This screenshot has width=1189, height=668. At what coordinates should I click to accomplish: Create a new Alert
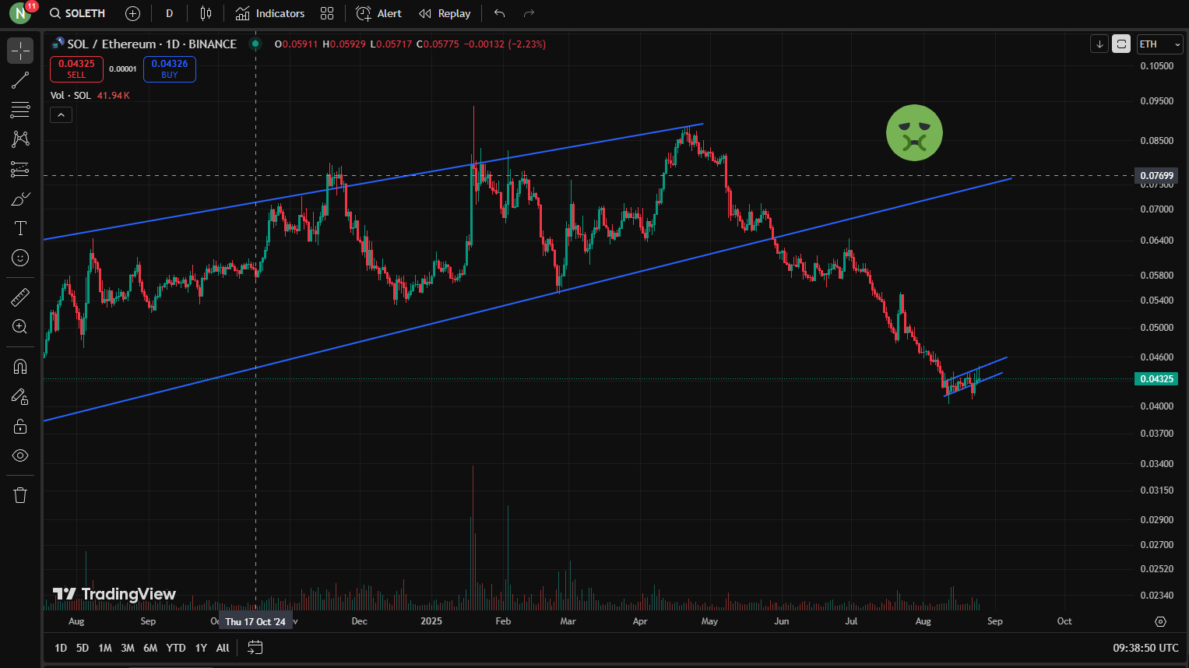(x=379, y=13)
